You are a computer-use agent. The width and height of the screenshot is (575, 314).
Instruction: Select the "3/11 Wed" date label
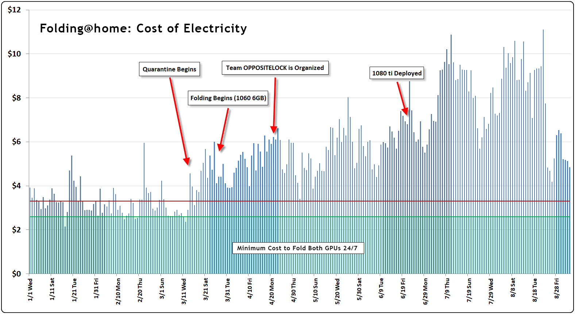tap(184, 291)
